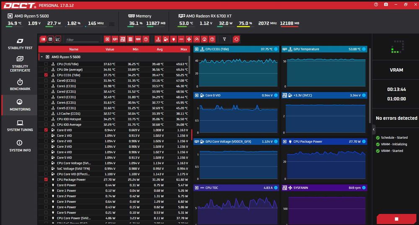Click the CPU Core Power (SVI2... row
Screen dimensions: 419x225
pos(114,218)
